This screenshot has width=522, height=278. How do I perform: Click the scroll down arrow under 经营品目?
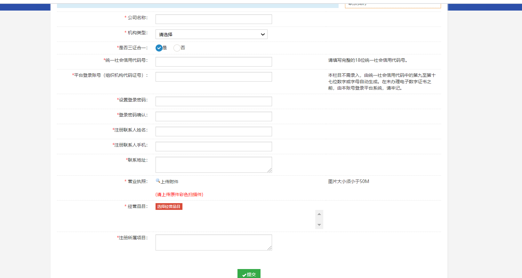(x=319, y=225)
